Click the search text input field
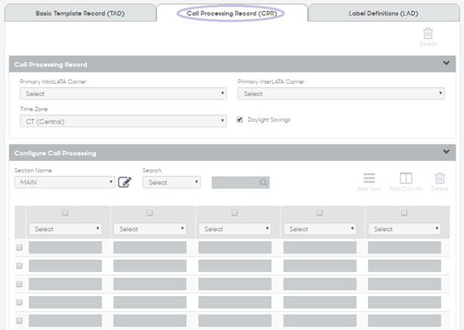This screenshot has width=464, height=330. [240, 183]
